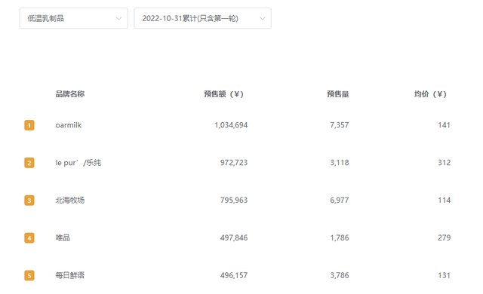Click the 品牌名称 column header

70,94
